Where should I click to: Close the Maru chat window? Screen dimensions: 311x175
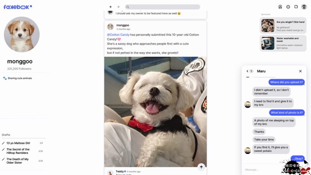(x=300, y=71)
